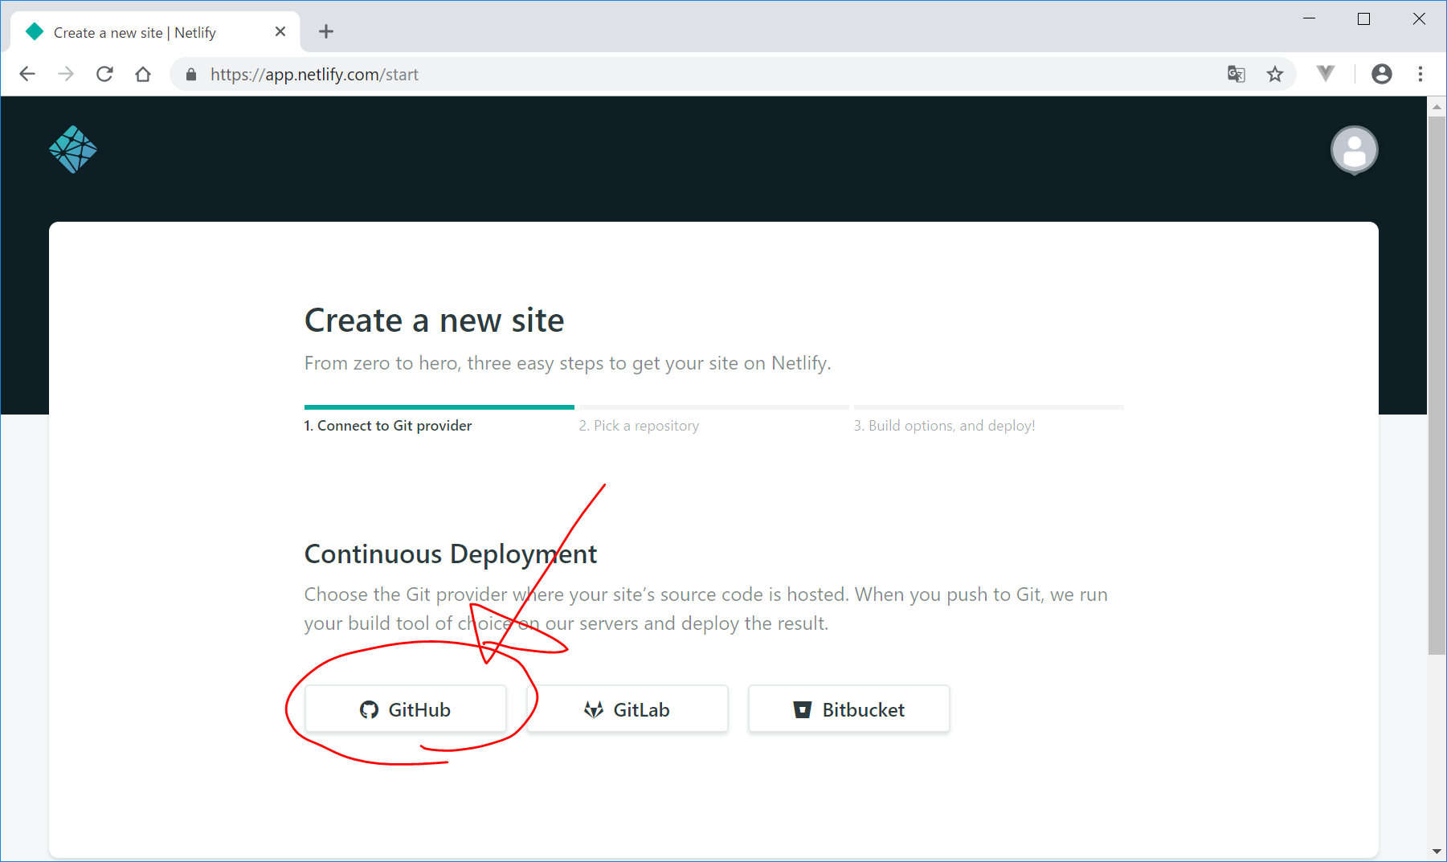Select the Create a new site tab
The width and height of the screenshot is (1447, 862).
[135, 33]
